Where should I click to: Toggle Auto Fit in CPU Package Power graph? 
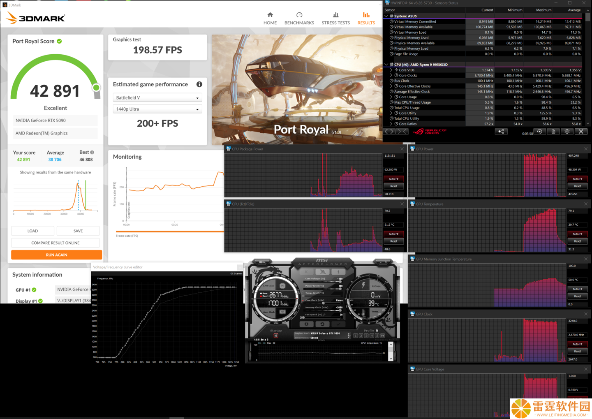394,179
